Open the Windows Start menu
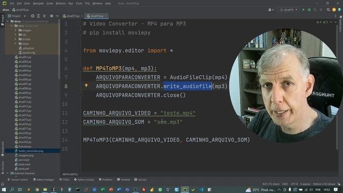 pos(4,189)
